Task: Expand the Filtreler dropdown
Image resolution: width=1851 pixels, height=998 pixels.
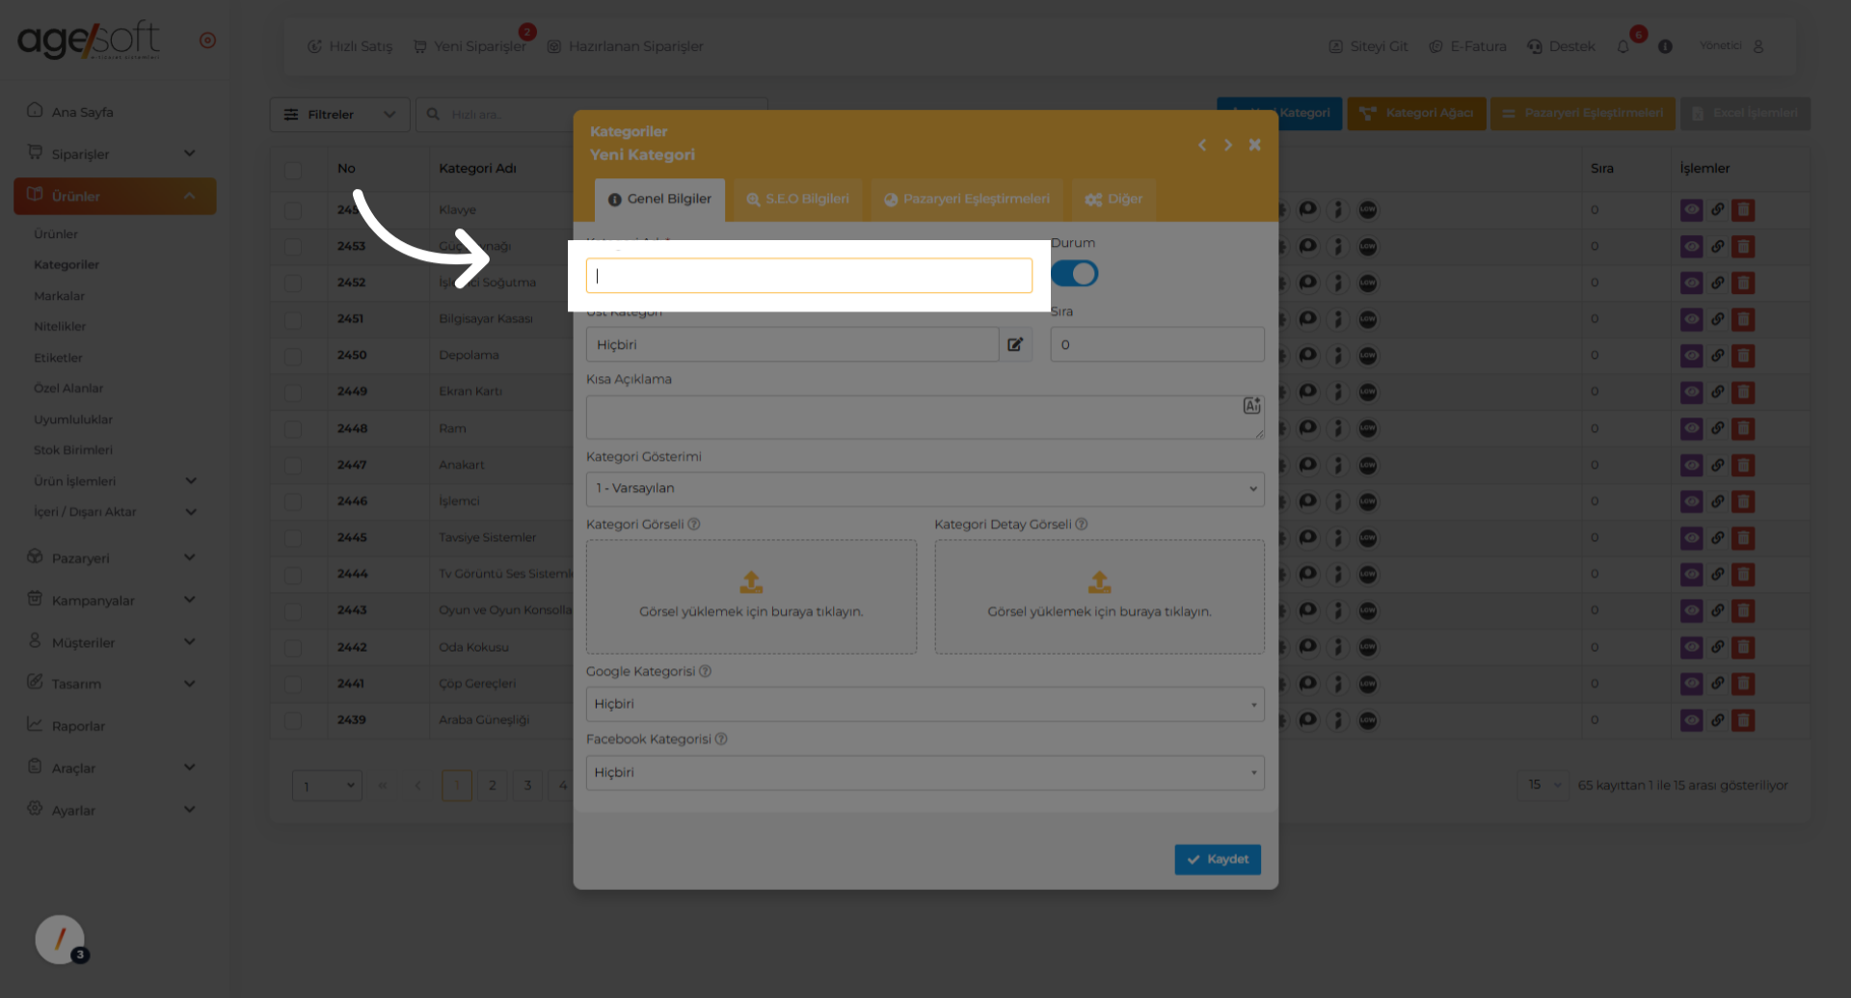Action: pos(339,115)
